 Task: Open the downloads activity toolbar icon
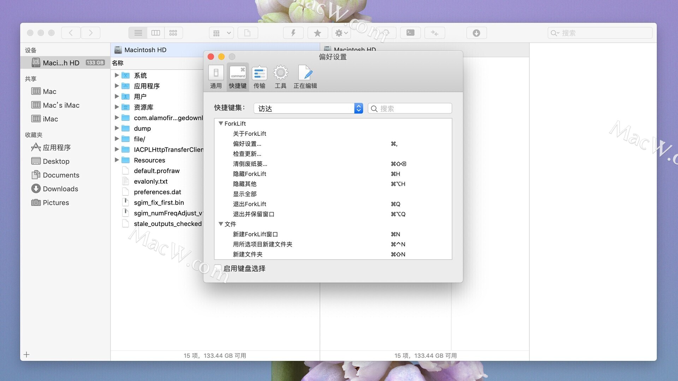[x=476, y=33]
